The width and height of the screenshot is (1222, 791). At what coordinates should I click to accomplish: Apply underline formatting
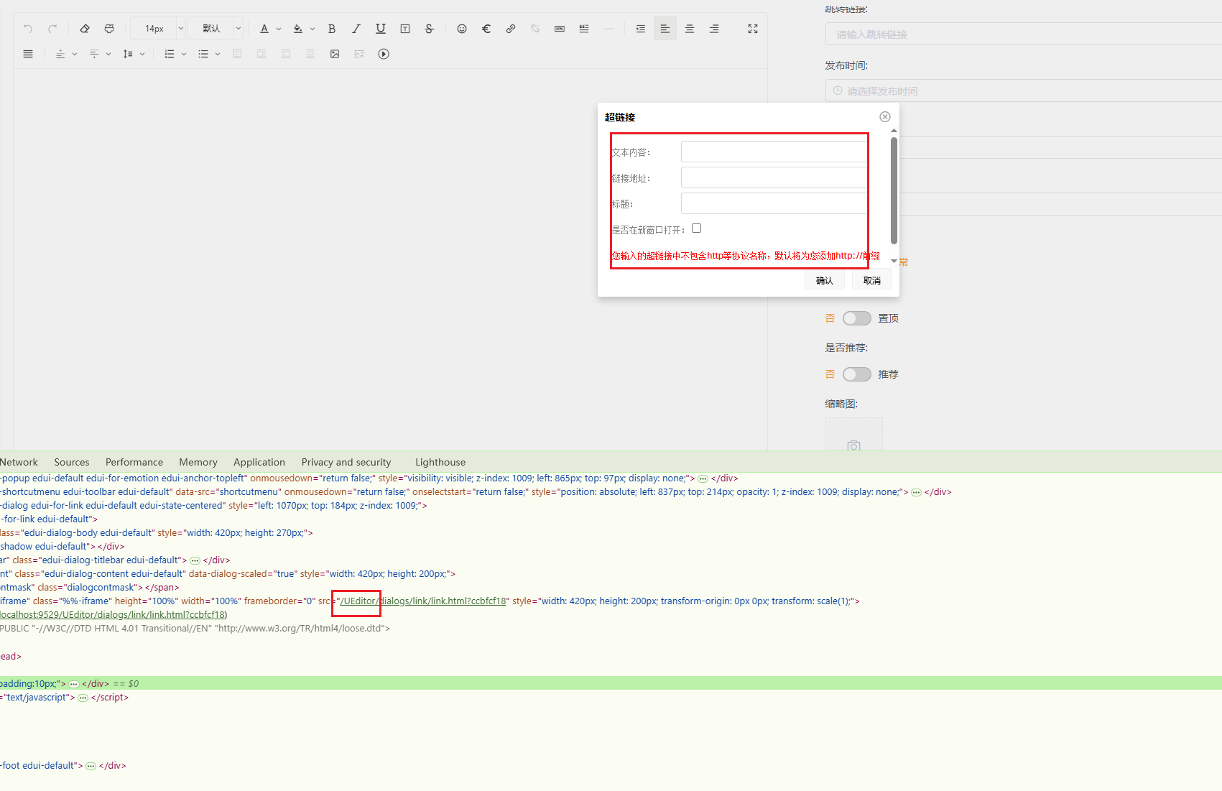(381, 29)
